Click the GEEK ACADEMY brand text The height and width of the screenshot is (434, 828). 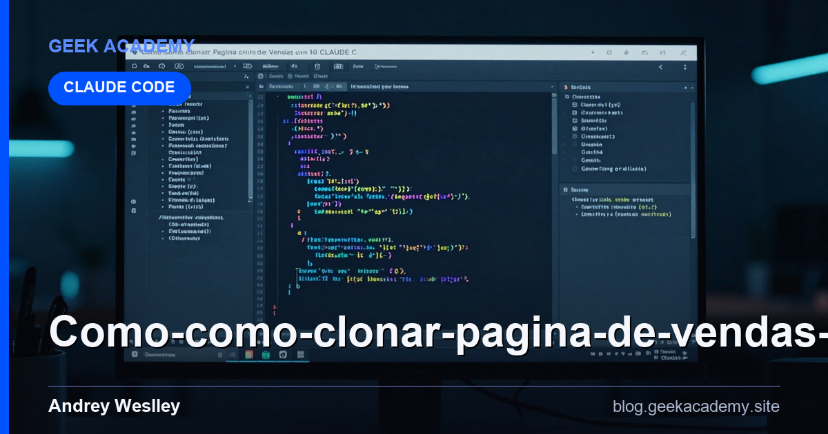click(121, 46)
